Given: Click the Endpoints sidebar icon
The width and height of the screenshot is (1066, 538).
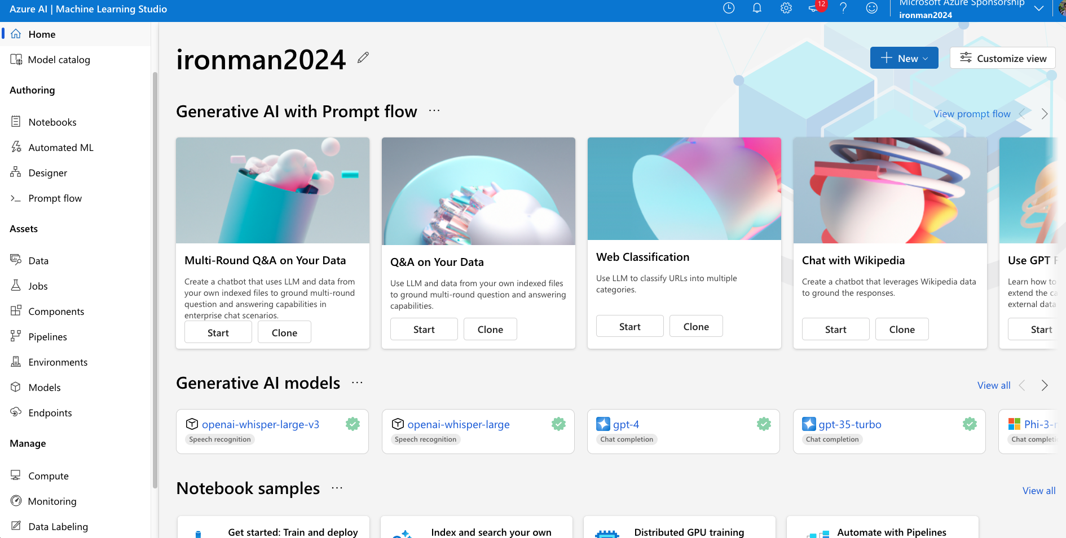Looking at the screenshot, I should pyautogui.click(x=16, y=412).
